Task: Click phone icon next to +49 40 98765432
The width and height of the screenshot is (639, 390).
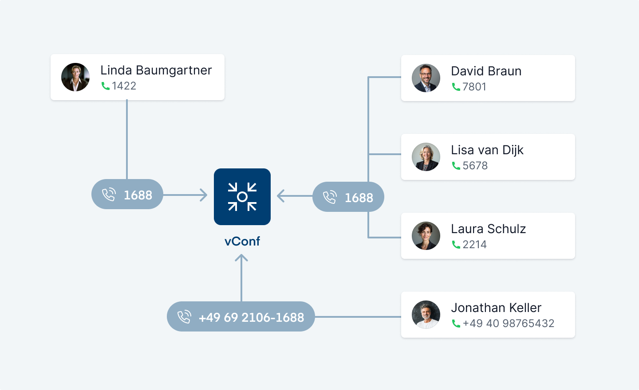Action: (456, 324)
